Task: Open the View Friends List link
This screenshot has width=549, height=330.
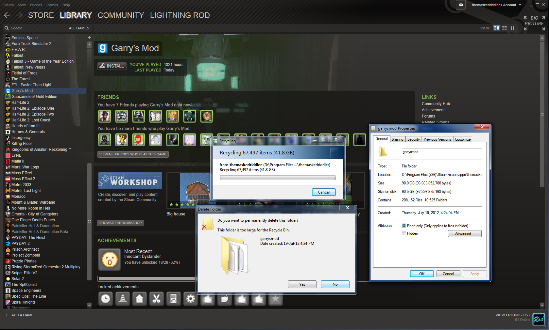Action: coord(513,315)
